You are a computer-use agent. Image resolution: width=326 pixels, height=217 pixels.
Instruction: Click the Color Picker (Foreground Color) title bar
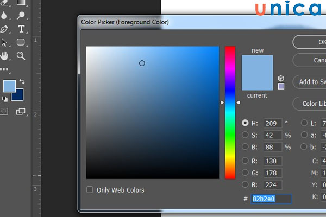[202, 22]
